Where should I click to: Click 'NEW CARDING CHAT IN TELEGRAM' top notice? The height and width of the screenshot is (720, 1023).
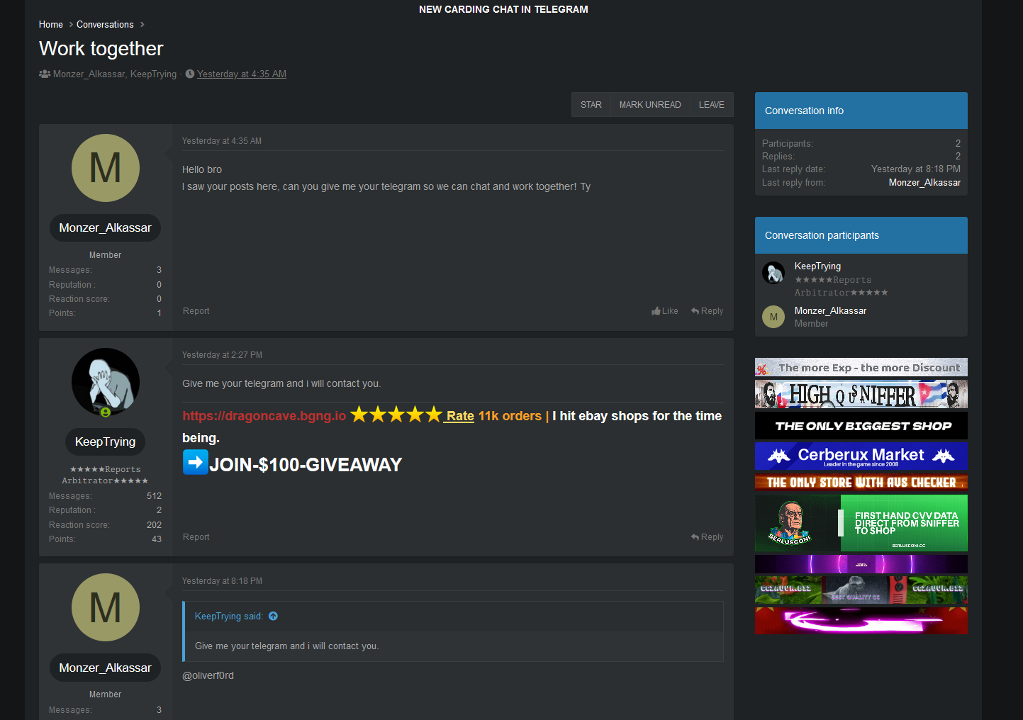tap(503, 9)
